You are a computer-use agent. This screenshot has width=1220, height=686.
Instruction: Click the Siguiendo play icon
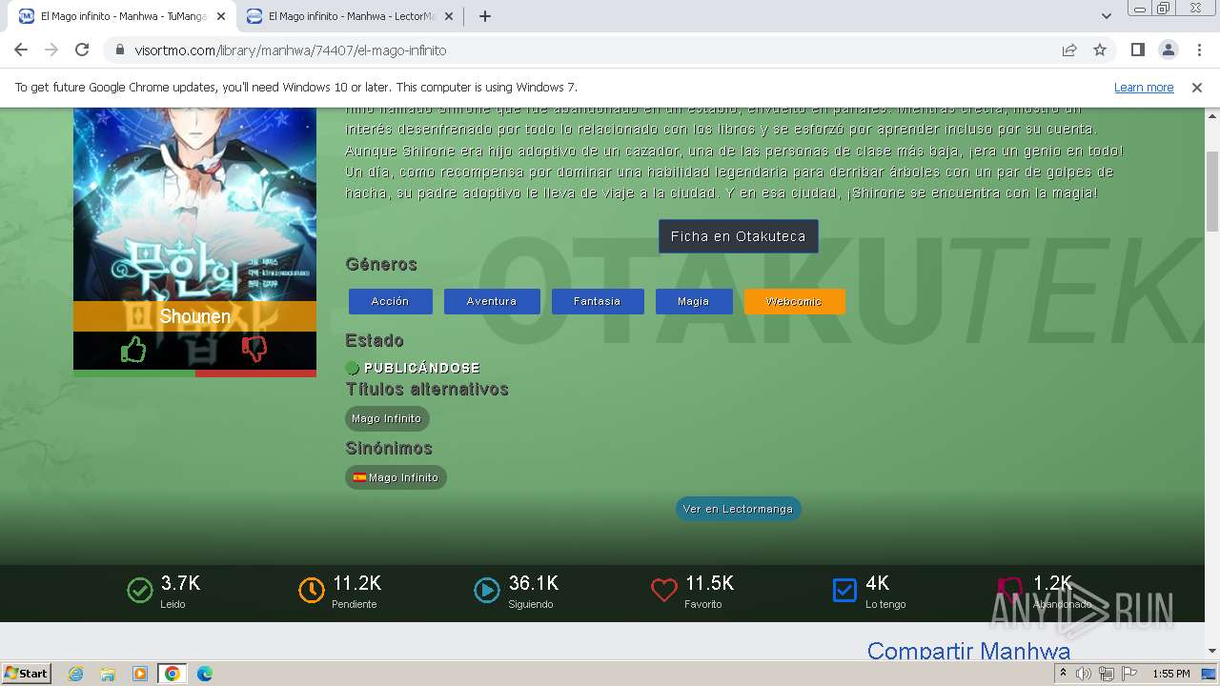click(487, 591)
